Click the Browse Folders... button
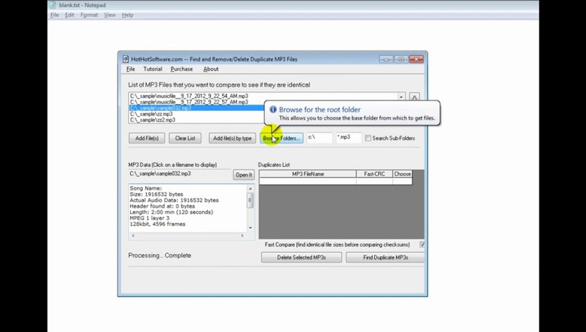Image resolution: width=586 pixels, height=332 pixels. (281, 138)
